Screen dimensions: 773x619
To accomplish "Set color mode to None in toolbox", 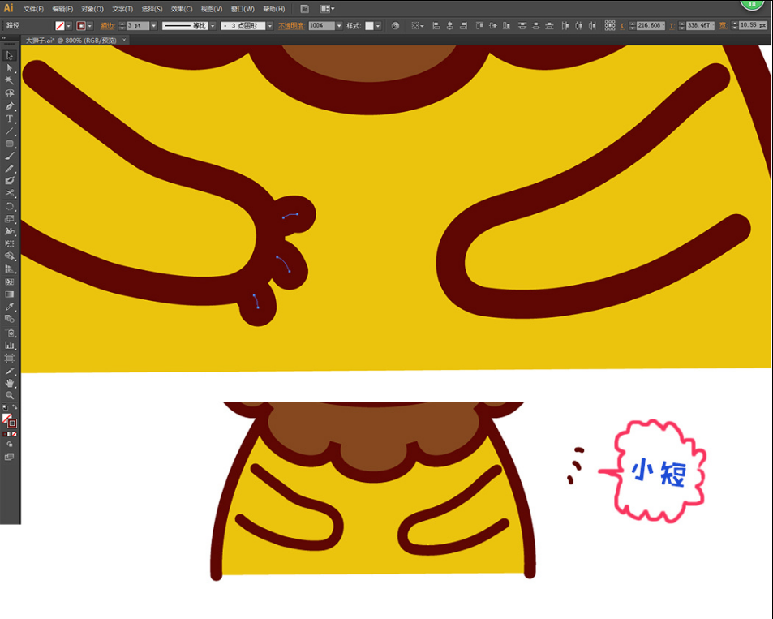I will pyautogui.click(x=15, y=434).
